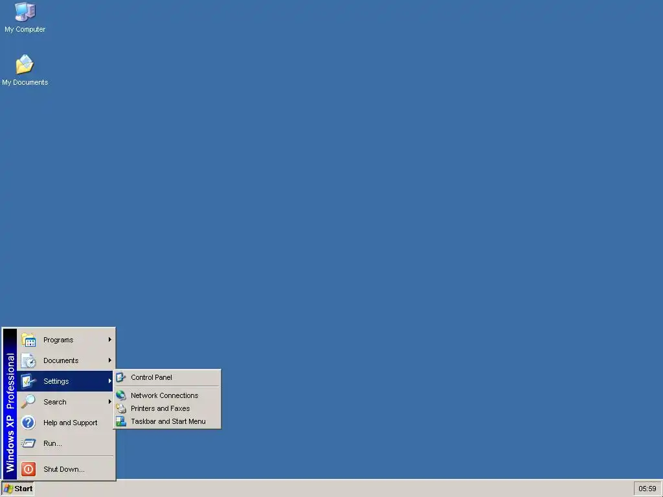Open Network Connections entry

pyautogui.click(x=167, y=395)
